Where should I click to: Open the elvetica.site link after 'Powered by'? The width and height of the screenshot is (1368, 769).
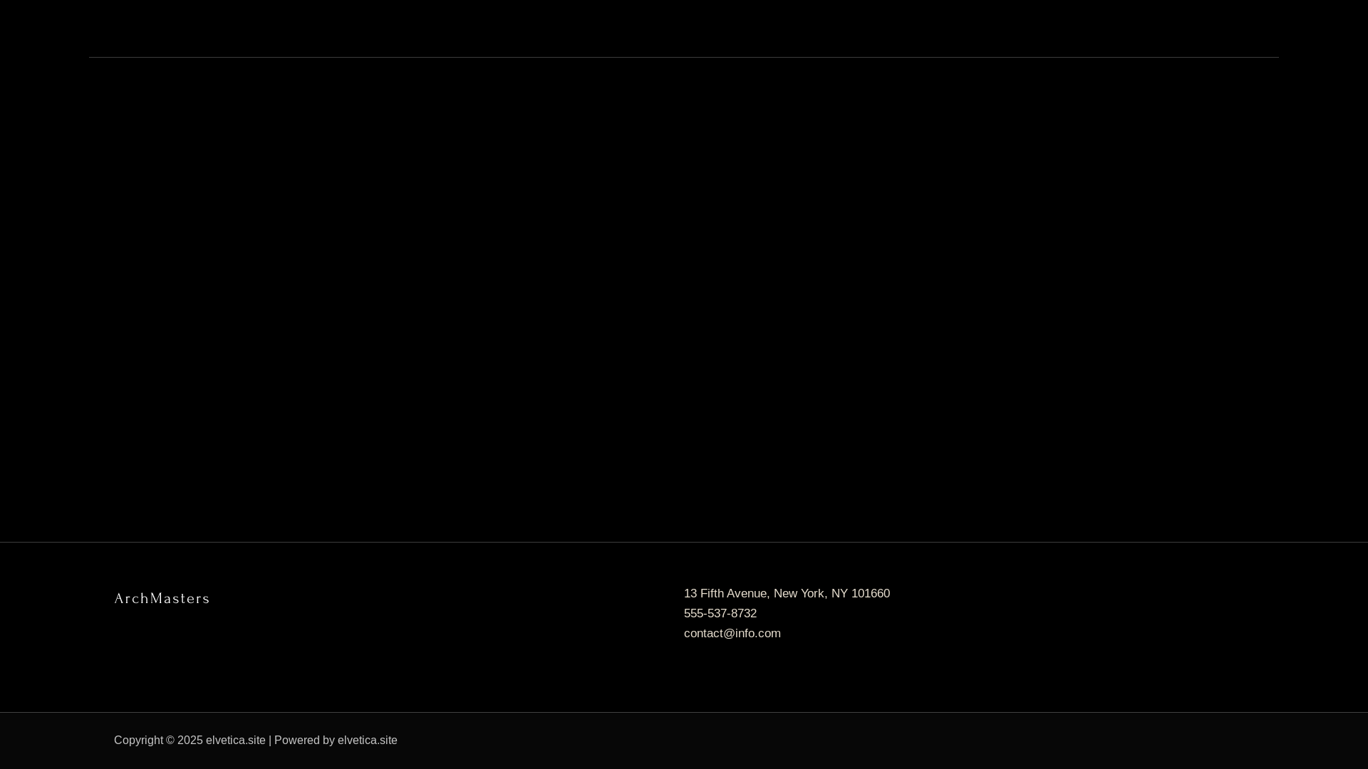pos(368,741)
